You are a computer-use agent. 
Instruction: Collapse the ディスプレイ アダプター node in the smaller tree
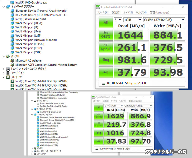coord(32,109)
